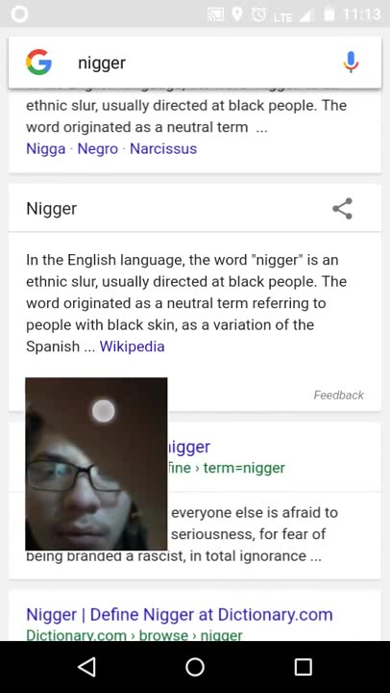The height and width of the screenshot is (693, 390).
Task: Tap the battery indicator in status bar
Action: click(329, 15)
